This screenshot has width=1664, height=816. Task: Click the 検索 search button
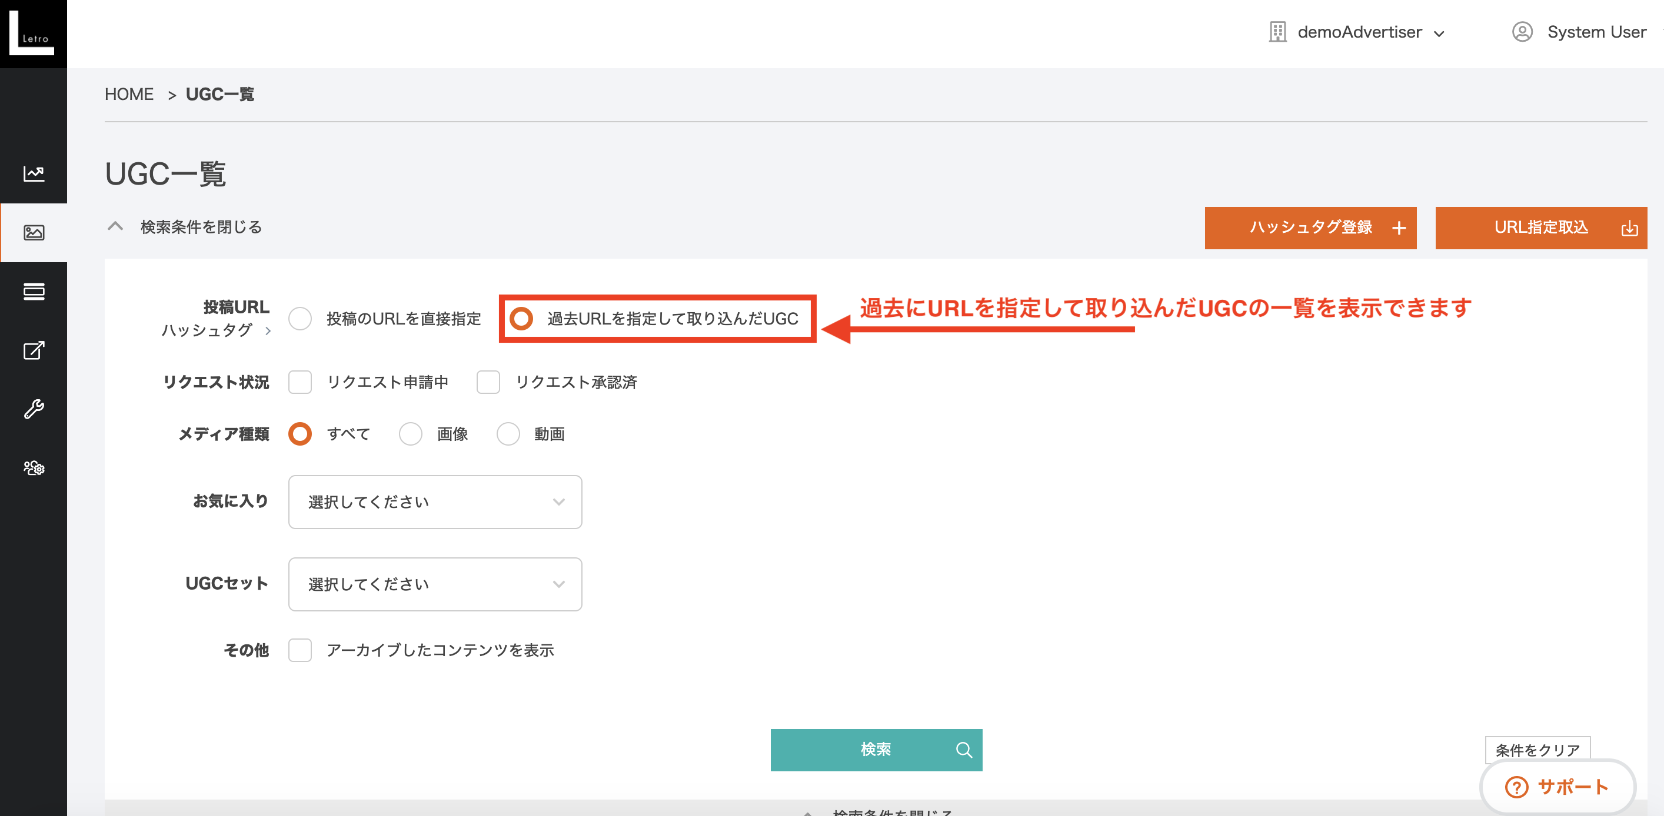pos(876,750)
